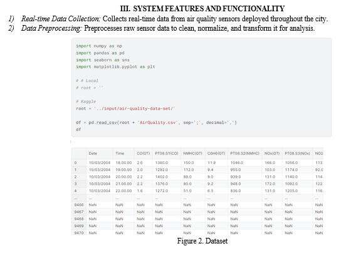
Task: Click the 'CO(GT)' column header
Action: (143, 153)
